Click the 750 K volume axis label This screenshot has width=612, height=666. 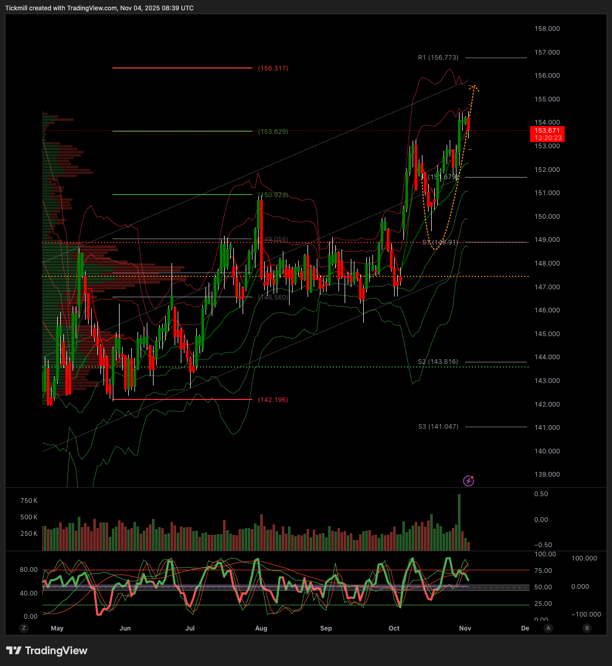pos(29,501)
